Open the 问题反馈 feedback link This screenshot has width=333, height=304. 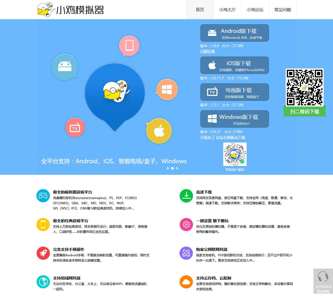pyautogui.click(x=207, y=51)
